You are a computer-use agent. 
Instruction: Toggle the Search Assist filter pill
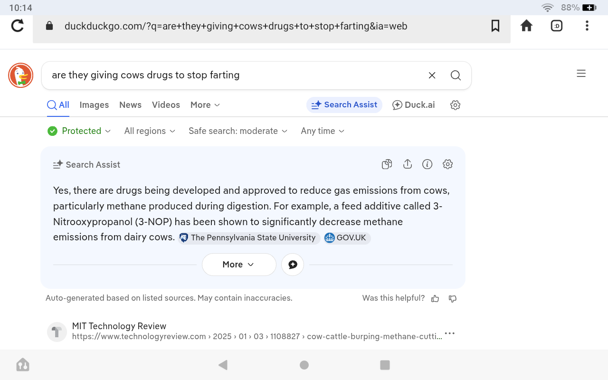[344, 105]
